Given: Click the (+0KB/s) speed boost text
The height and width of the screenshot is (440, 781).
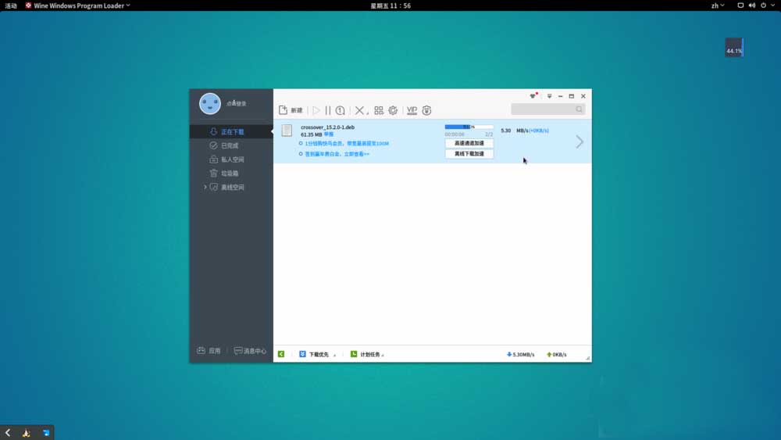Looking at the screenshot, I should pyautogui.click(x=539, y=131).
